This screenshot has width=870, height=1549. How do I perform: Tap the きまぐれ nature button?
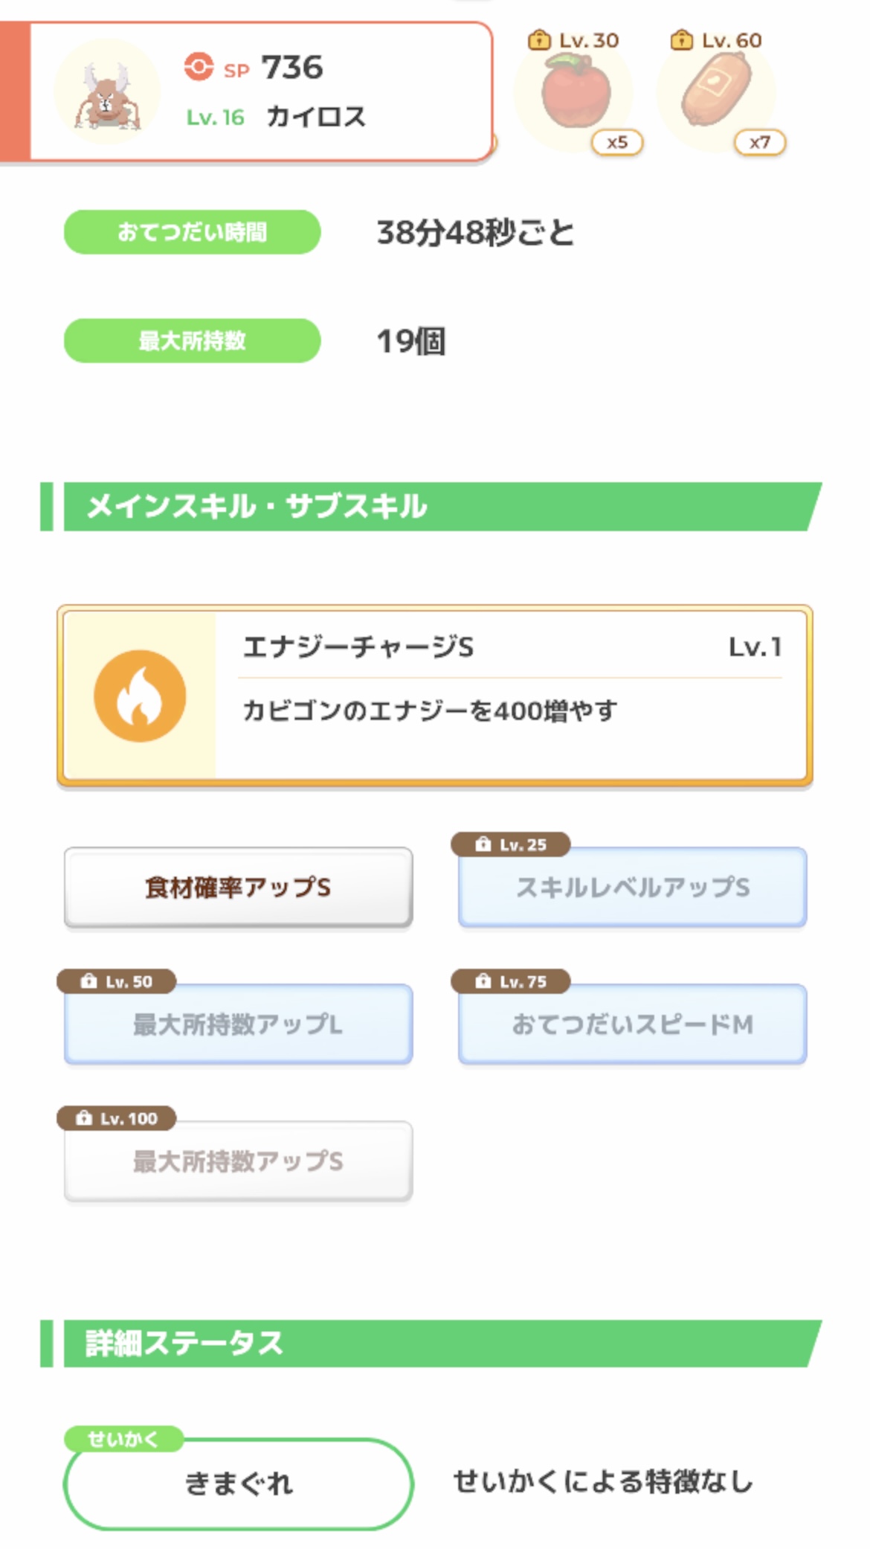tap(238, 1484)
